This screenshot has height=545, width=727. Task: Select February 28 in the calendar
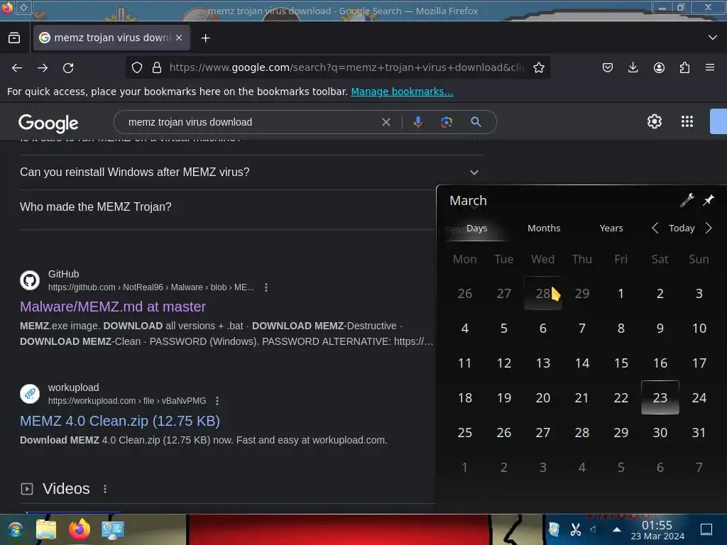click(543, 293)
